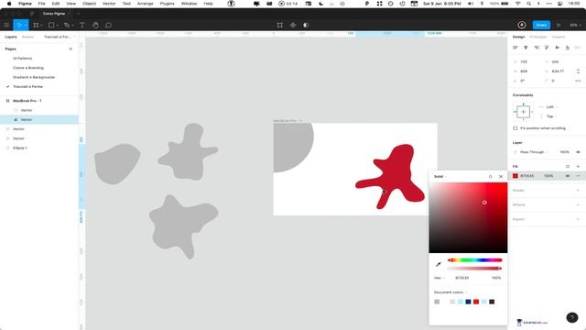586x330 pixels.
Task: Open the UI Patterns page
Action: (22, 59)
